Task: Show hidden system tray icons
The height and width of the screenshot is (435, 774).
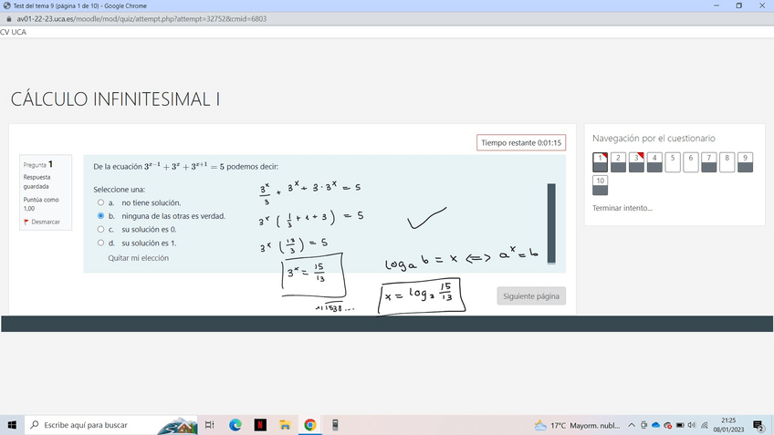Action: click(x=632, y=425)
